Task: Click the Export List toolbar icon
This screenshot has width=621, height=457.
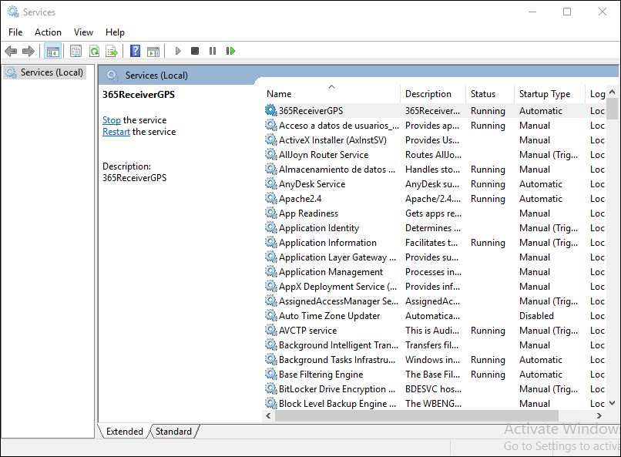Action: click(112, 51)
